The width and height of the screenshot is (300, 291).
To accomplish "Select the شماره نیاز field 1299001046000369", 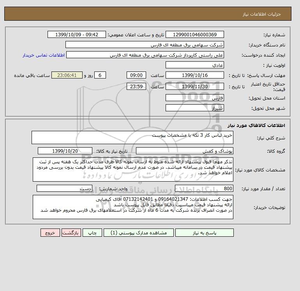I will (194, 34).
